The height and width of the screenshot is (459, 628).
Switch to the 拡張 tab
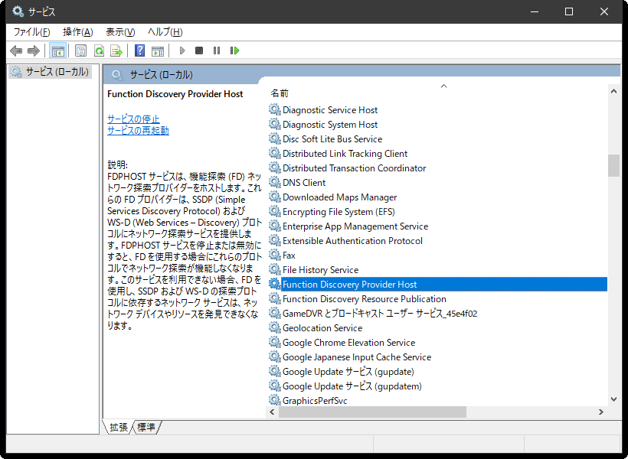tap(119, 428)
